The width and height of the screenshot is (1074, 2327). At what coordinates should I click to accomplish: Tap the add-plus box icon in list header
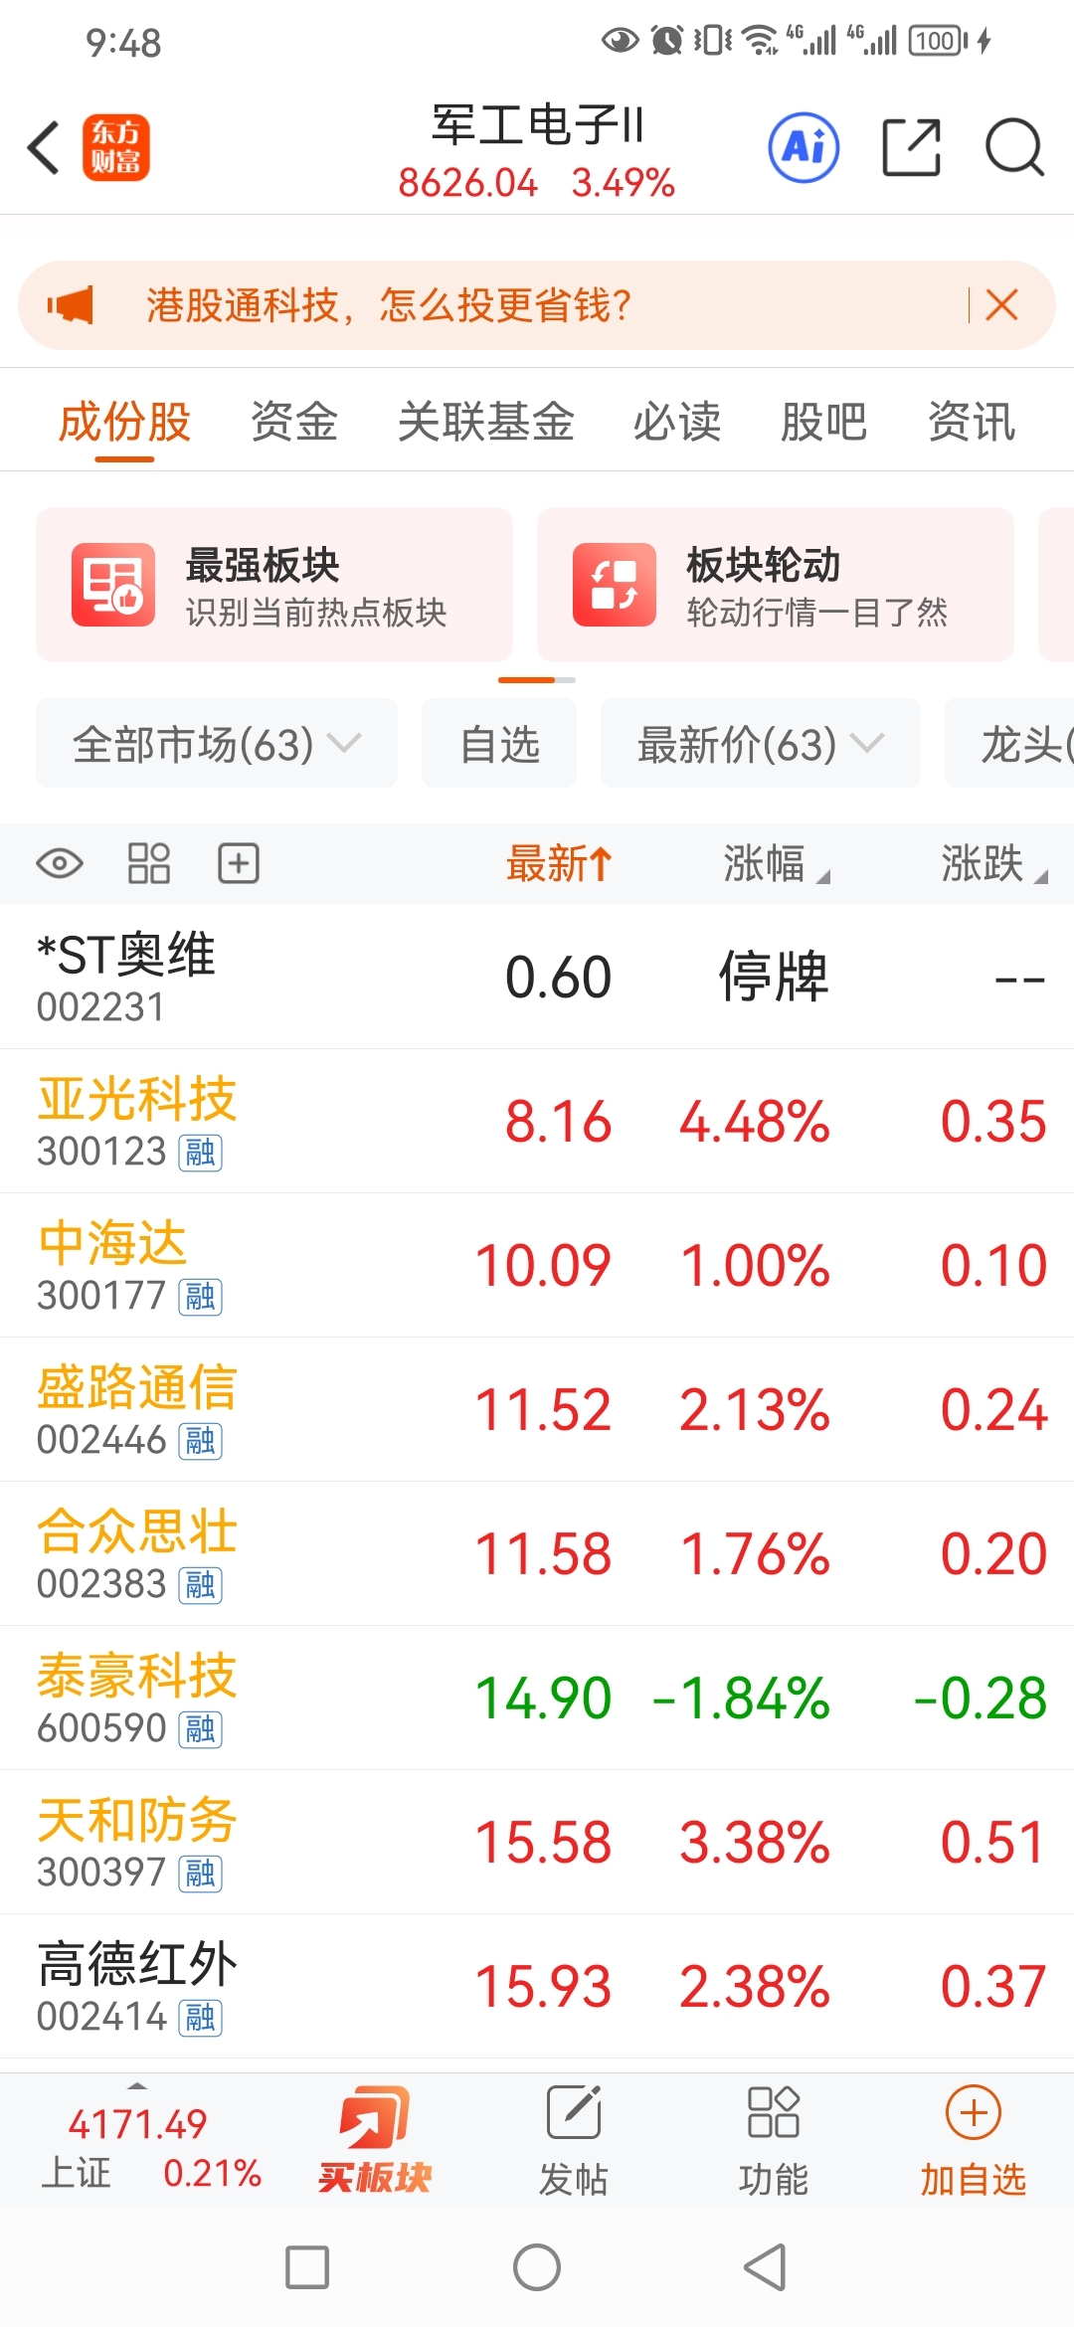(x=239, y=863)
